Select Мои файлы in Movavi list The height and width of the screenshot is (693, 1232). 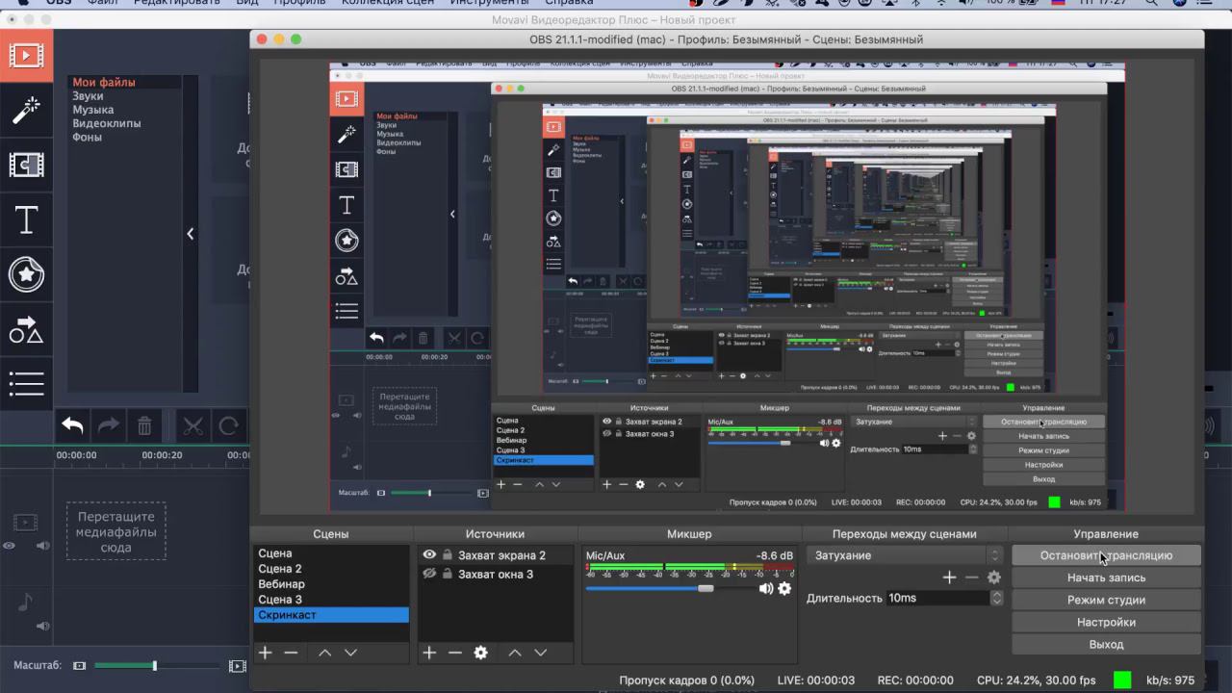point(104,83)
